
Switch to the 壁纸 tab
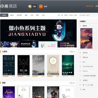pyautogui.click(x=26, y=15)
